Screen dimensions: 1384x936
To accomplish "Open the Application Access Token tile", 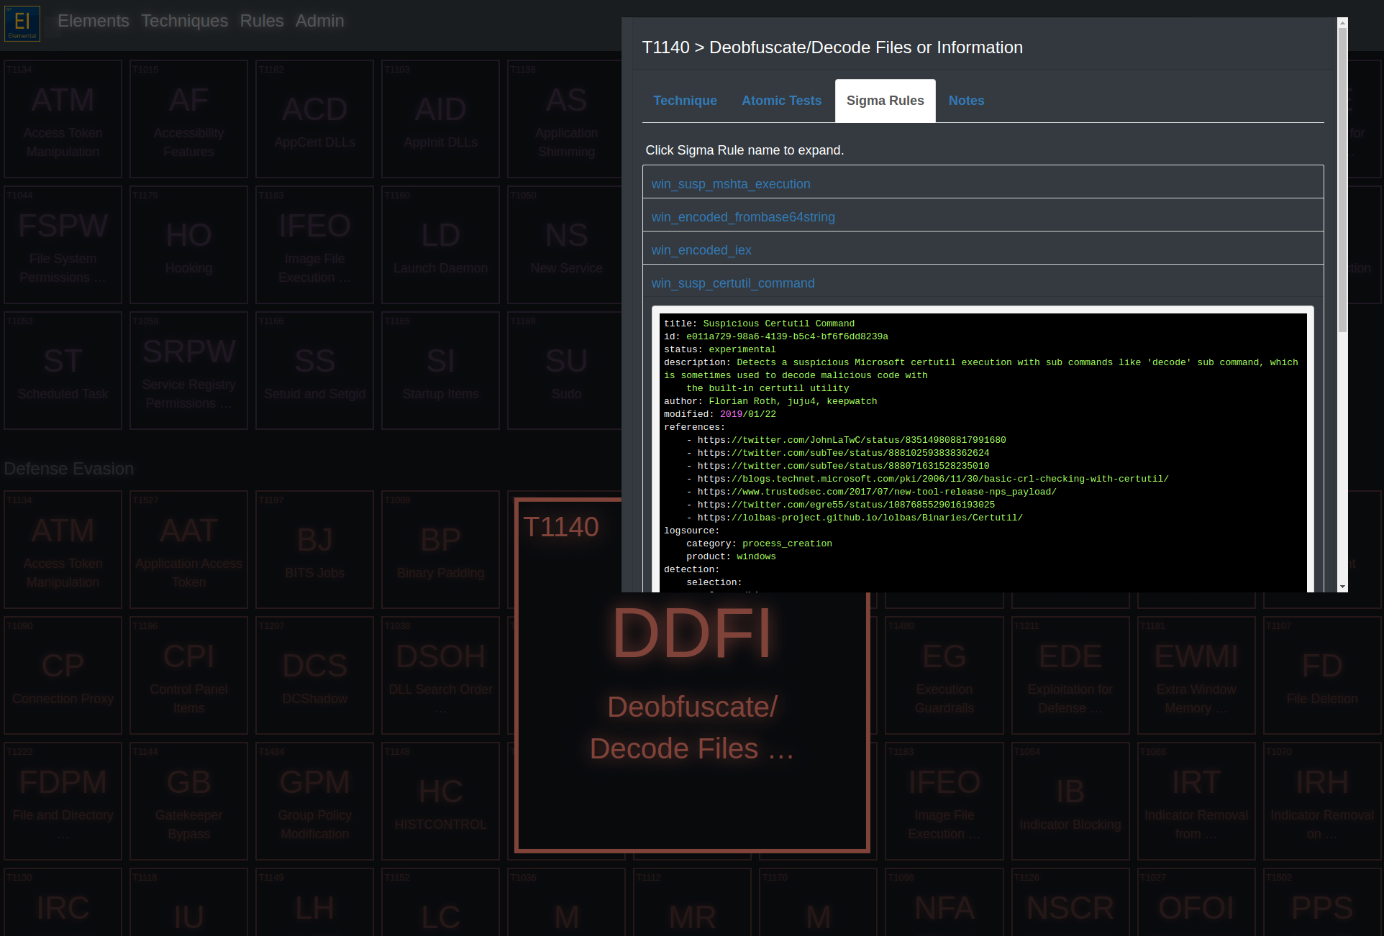I will (188, 550).
